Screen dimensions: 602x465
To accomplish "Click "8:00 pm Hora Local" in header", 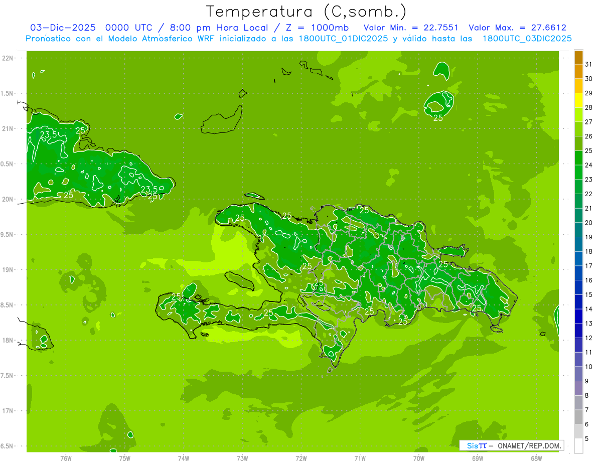I will point(219,28).
